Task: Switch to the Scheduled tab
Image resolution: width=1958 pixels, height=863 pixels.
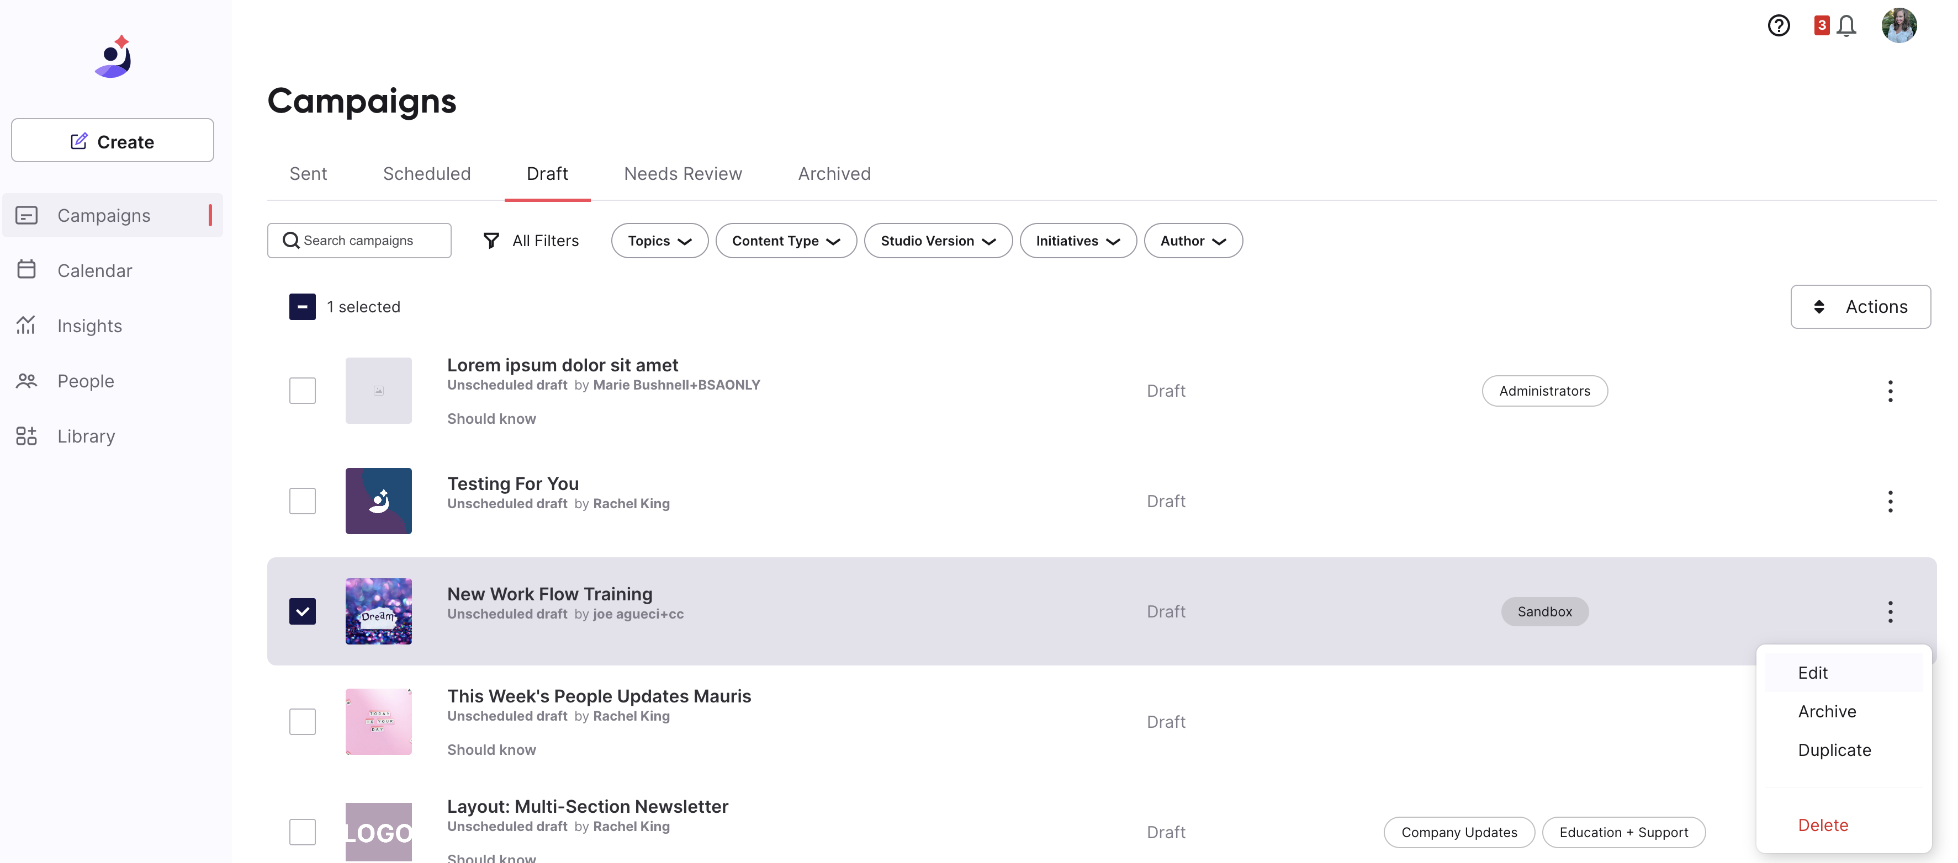Action: (426, 174)
